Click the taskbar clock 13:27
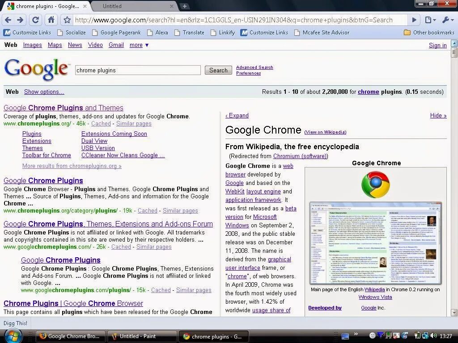Image resolution: width=458 pixels, height=343 pixels. tap(446, 336)
